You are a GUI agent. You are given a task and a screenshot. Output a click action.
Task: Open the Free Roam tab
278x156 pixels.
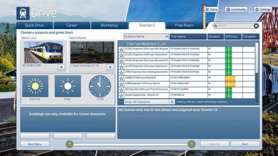184,25
